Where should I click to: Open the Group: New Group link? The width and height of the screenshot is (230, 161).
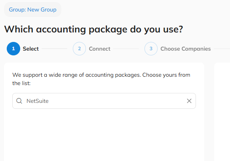(x=32, y=9)
